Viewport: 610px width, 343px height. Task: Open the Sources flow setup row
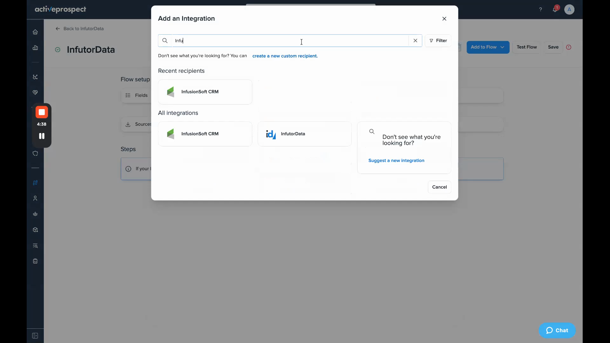click(137, 124)
